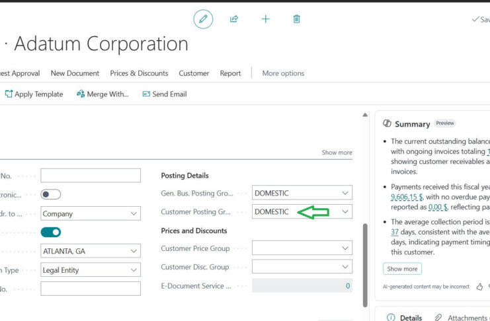Click the scrollbar up arrow
490x321 pixels.
click(x=365, y=115)
